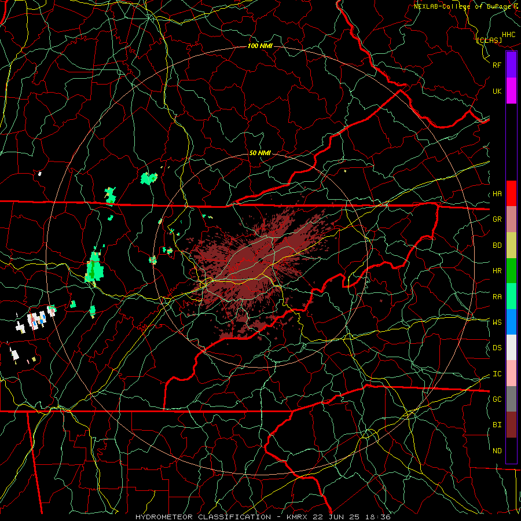Image resolution: width=521 pixels, height=521 pixels.
Task: Click the 100 NMI range ring label
Action: tap(260, 46)
